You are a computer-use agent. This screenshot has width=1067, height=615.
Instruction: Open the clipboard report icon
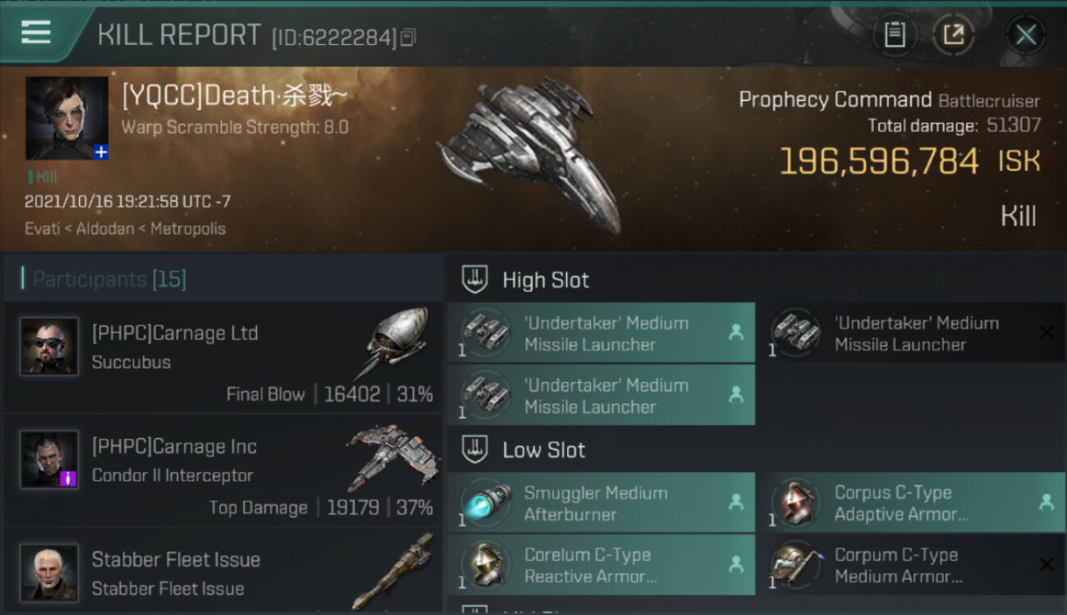point(895,34)
